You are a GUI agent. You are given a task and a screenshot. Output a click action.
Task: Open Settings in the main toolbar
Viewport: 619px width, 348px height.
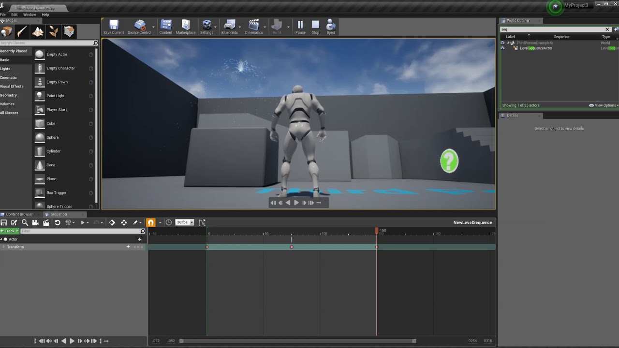206,27
